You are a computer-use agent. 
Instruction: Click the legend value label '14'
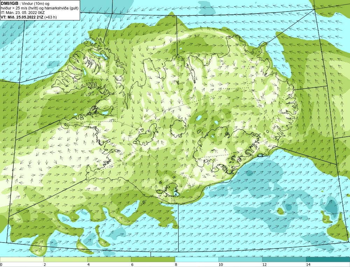[x=308, y=265]
